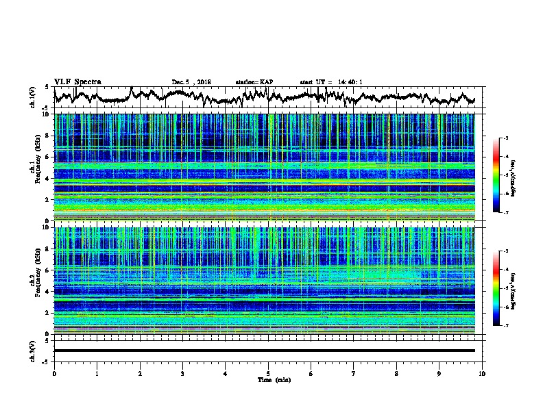Click the ch.1 spectrogram color scale bar
The image size is (543, 419).
point(496,175)
